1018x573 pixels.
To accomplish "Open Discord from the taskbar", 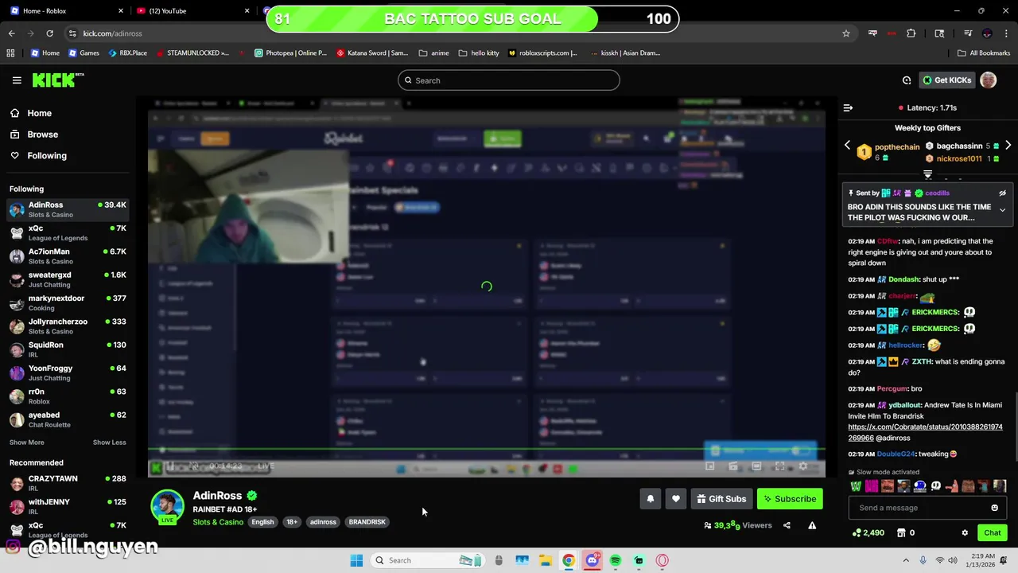I will 592,560.
